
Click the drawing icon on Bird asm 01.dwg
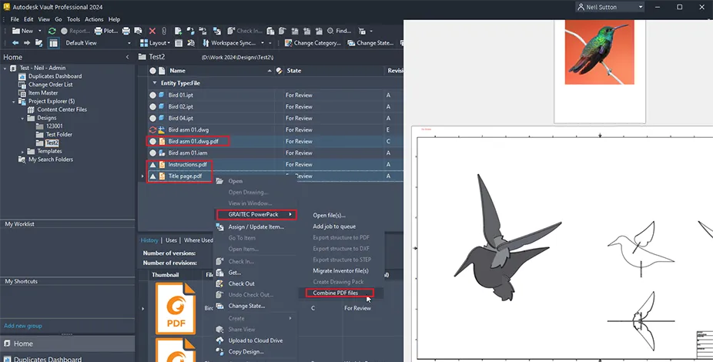tap(162, 129)
